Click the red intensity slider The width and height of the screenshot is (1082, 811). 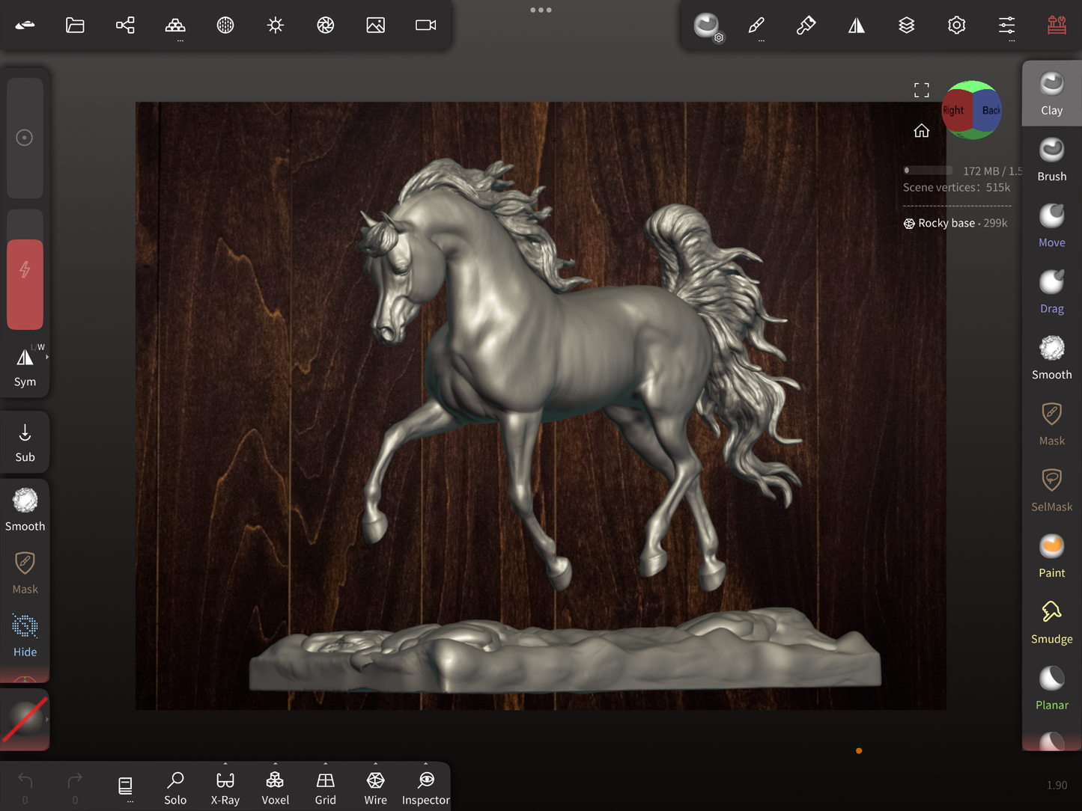coord(25,284)
